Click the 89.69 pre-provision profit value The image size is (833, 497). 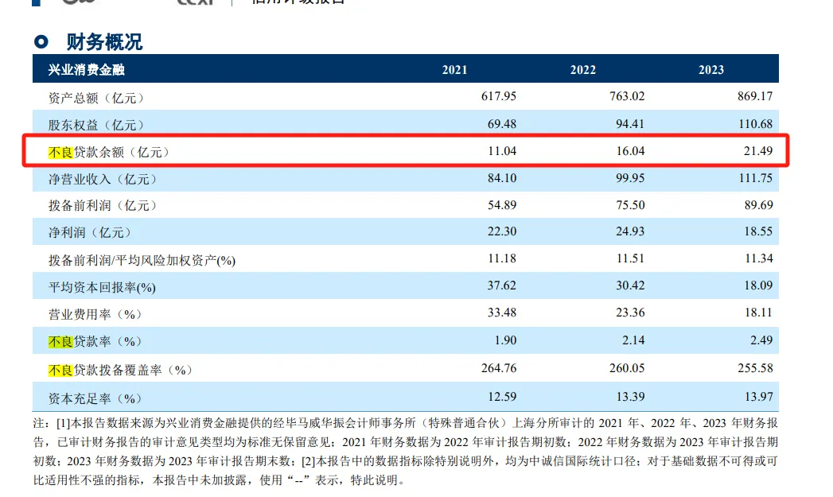[758, 205]
